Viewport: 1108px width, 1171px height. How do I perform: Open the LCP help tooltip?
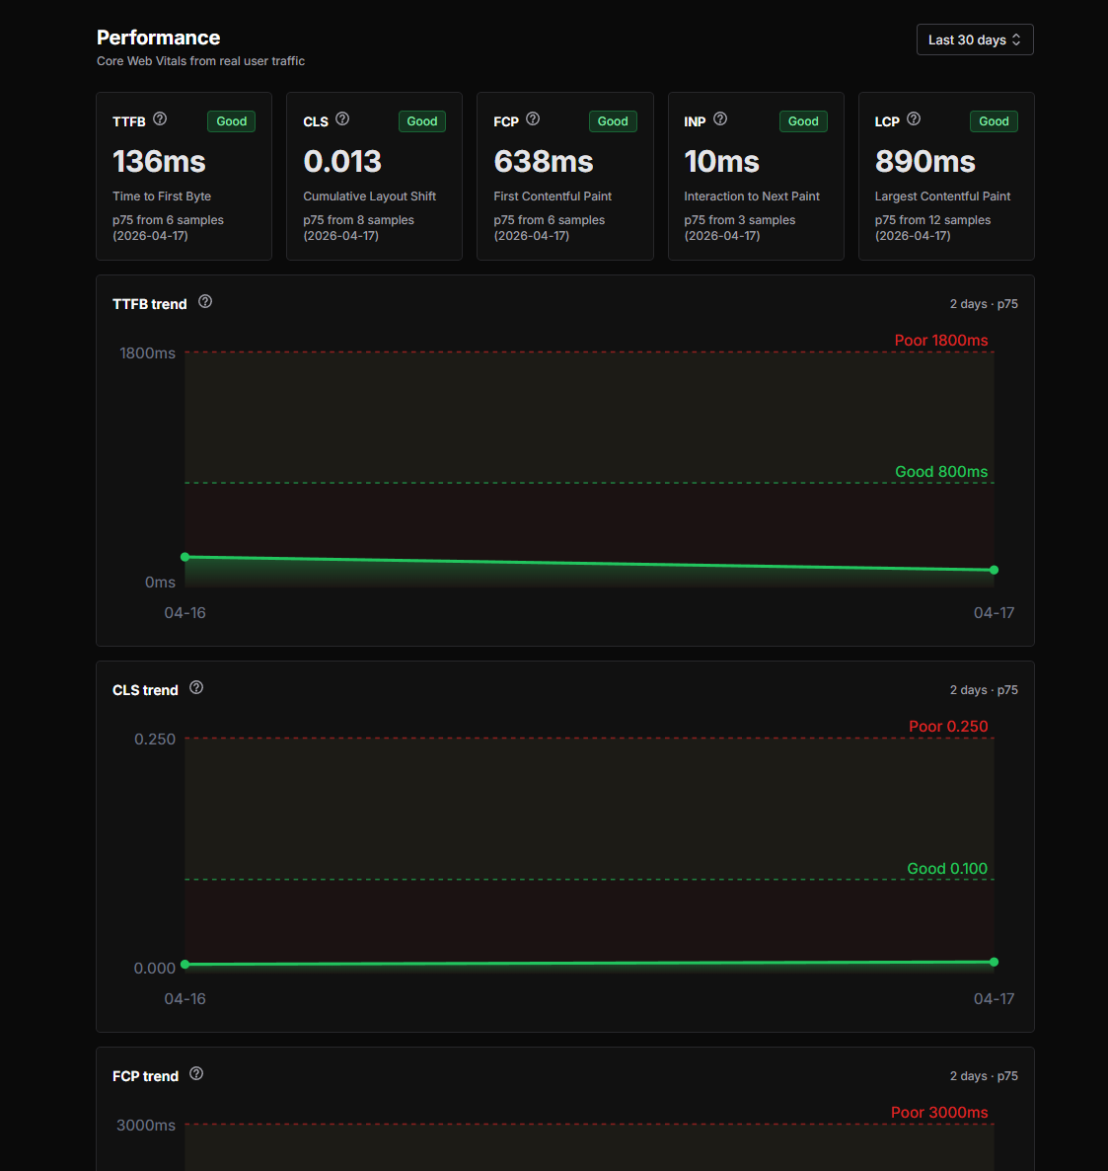(913, 117)
